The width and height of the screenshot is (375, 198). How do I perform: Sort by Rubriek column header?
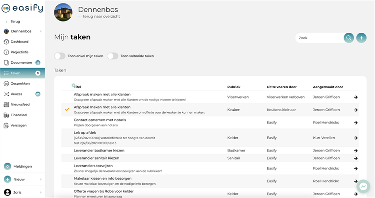(x=234, y=87)
